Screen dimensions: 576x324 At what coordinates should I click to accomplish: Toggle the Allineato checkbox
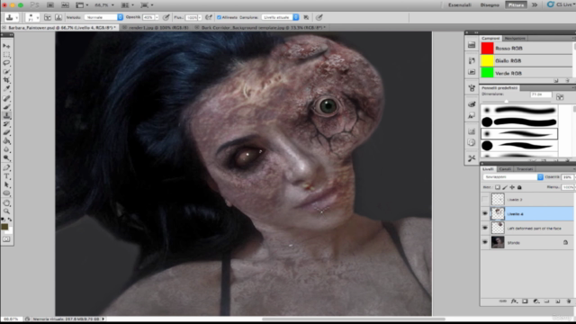tap(219, 17)
